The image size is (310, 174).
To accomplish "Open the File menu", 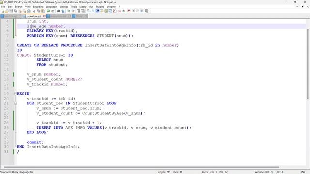I will [x=3, y=7].
